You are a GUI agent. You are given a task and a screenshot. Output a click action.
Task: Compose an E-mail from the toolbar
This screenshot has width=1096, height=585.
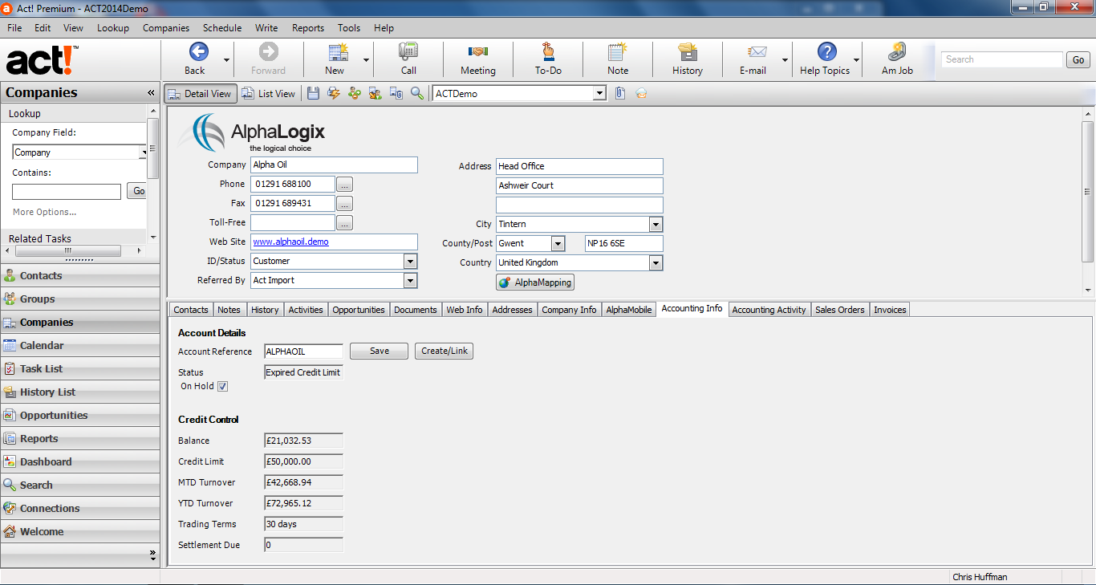755,59
